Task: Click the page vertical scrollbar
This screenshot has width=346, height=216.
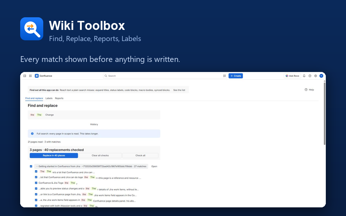Action: pos(325,114)
